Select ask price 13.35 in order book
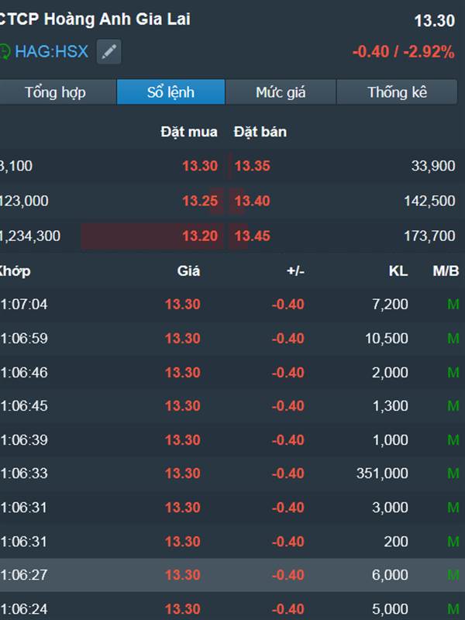This screenshot has width=465, height=620. (253, 166)
